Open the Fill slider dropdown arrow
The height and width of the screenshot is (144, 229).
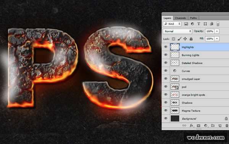tap(217, 39)
